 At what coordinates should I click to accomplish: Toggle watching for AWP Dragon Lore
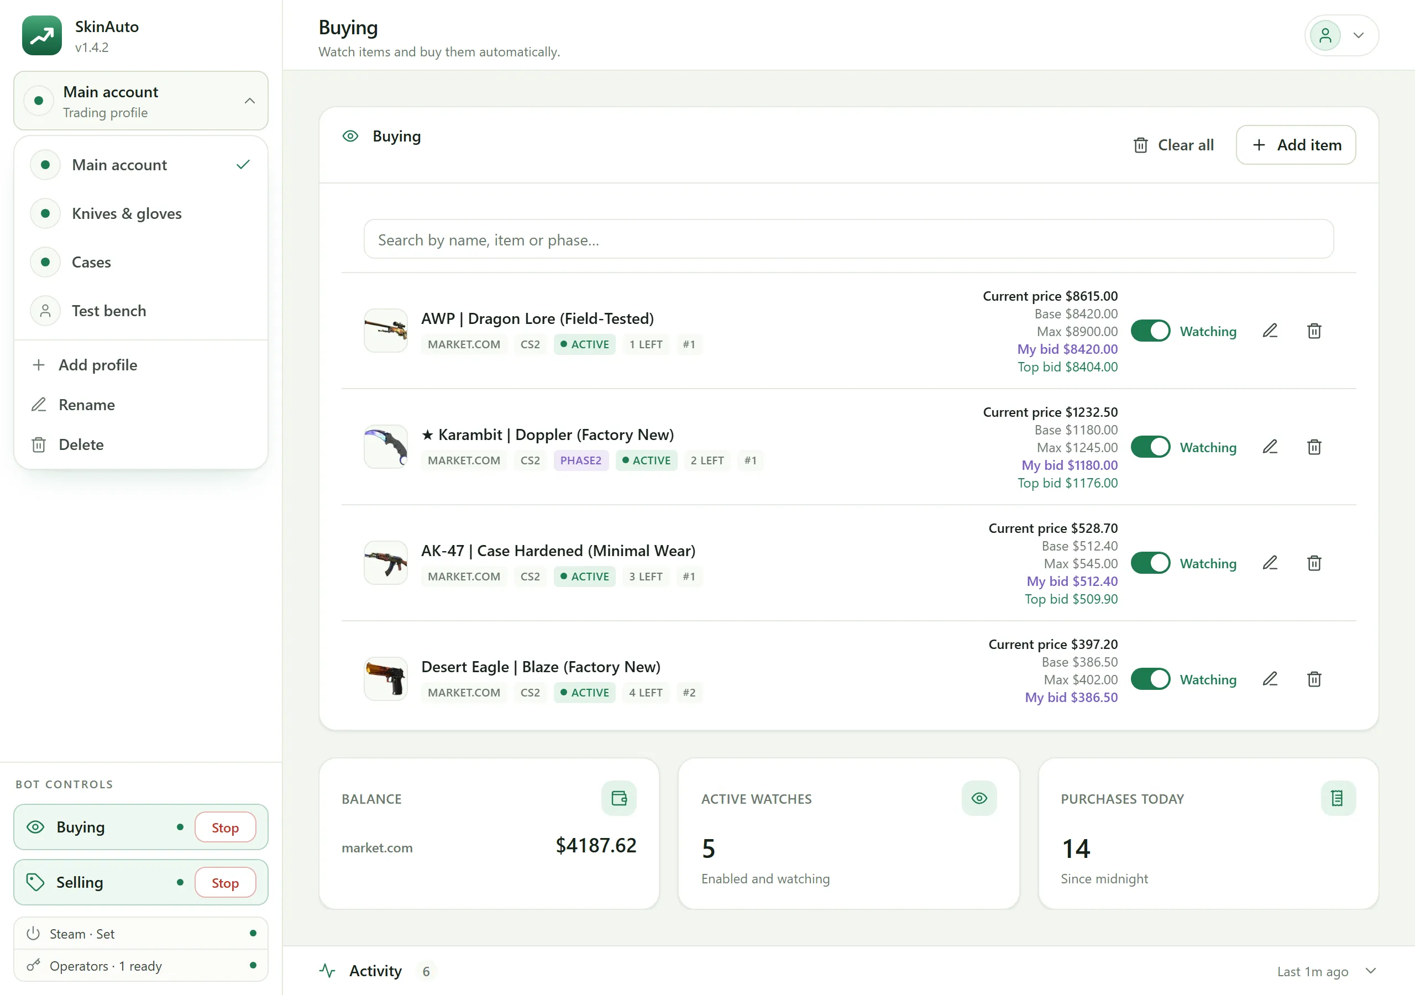point(1151,331)
